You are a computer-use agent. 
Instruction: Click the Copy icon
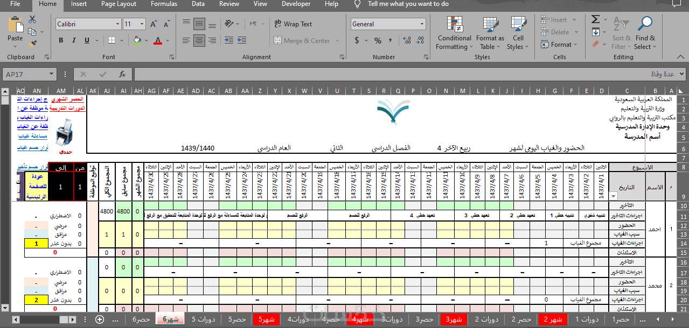pyautogui.click(x=32, y=31)
